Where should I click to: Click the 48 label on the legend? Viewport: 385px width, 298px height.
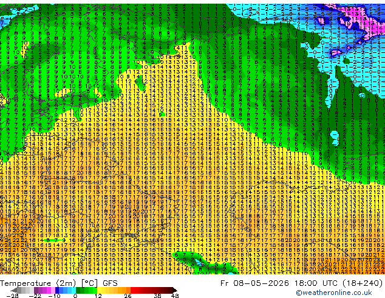175,296
